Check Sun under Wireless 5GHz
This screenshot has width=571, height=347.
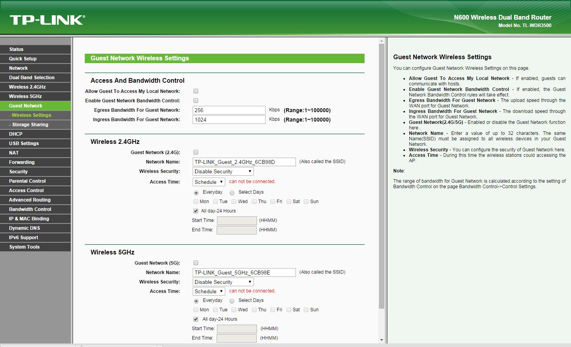(x=306, y=310)
